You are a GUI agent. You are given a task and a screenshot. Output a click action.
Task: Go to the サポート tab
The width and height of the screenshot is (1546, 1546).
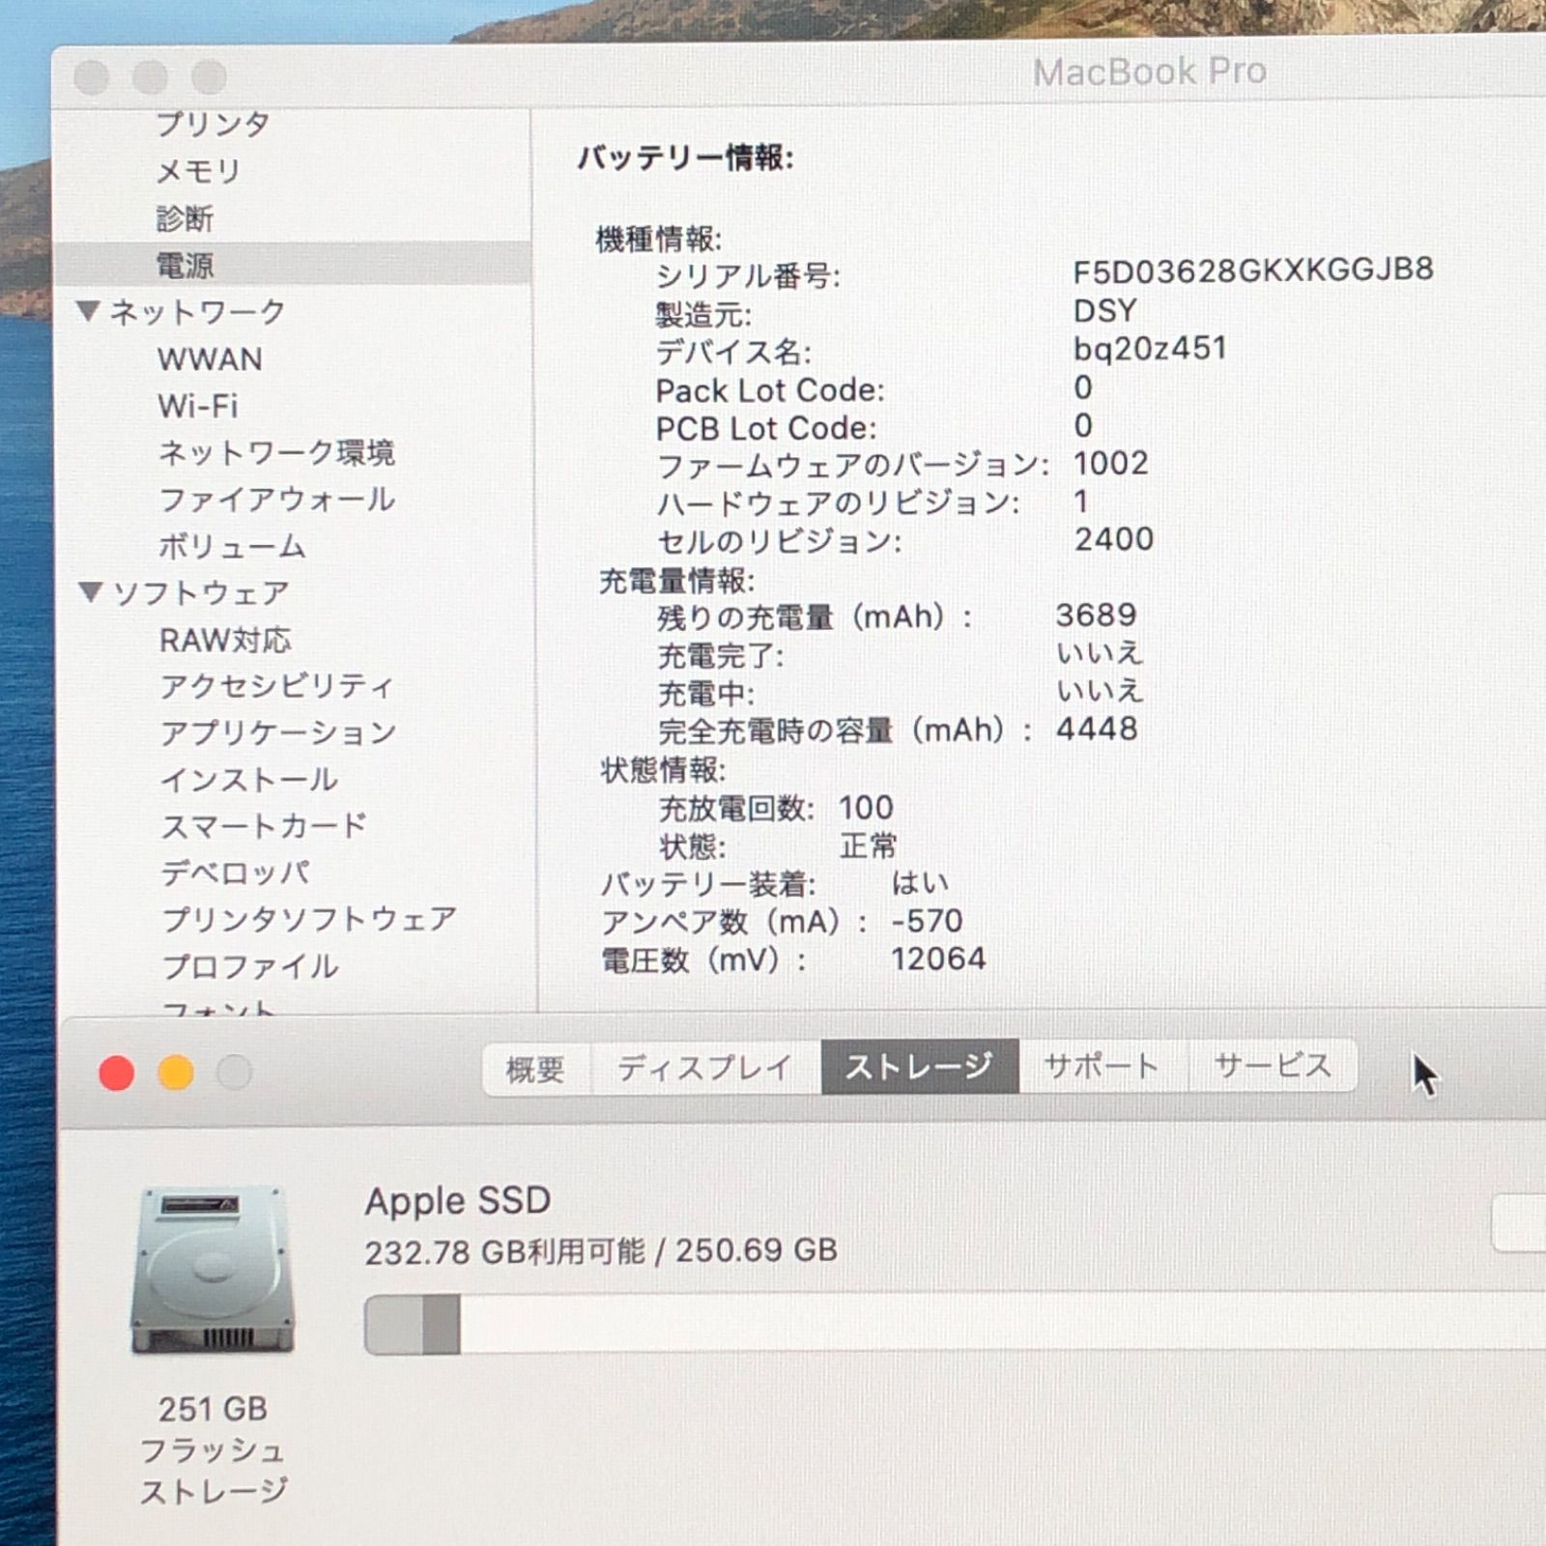1102,1068
